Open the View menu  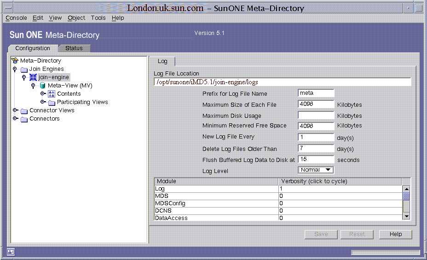[55, 18]
